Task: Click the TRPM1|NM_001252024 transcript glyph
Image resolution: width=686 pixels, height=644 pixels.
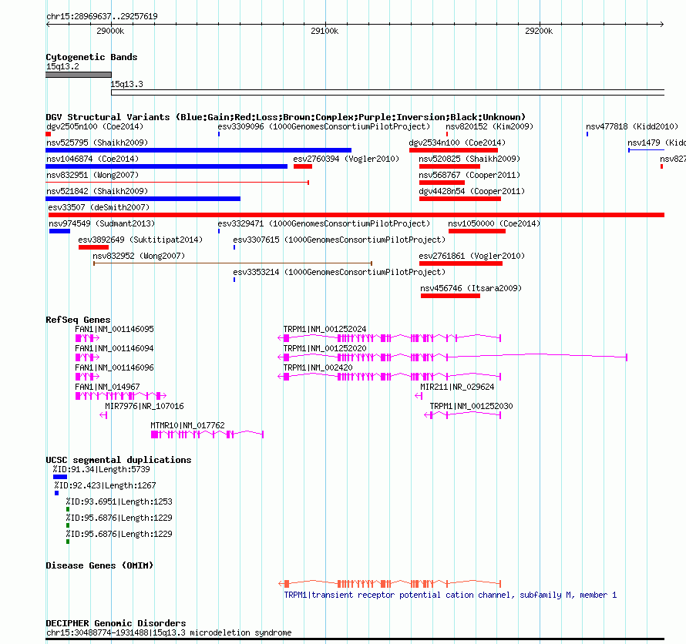Action: [x=389, y=338]
